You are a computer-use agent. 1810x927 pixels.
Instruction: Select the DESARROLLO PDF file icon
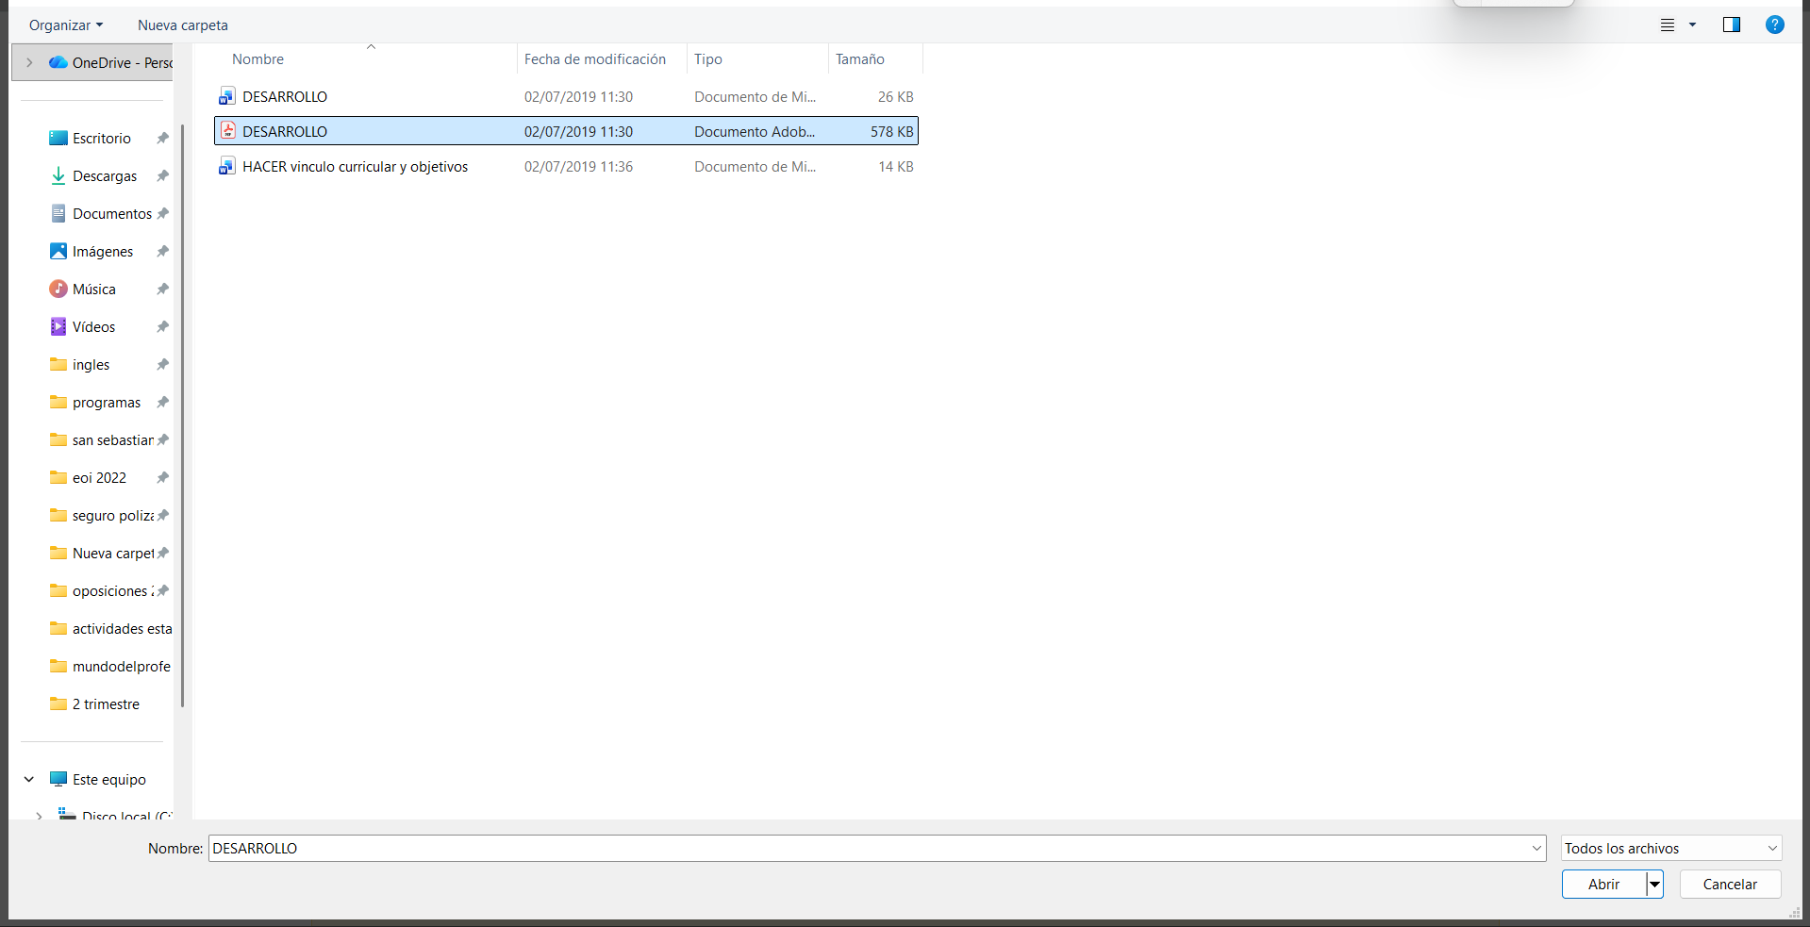[x=227, y=131]
